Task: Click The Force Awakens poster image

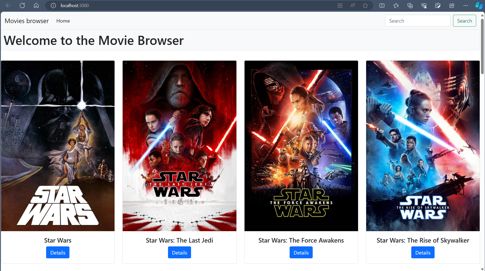Action: (x=301, y=146)
